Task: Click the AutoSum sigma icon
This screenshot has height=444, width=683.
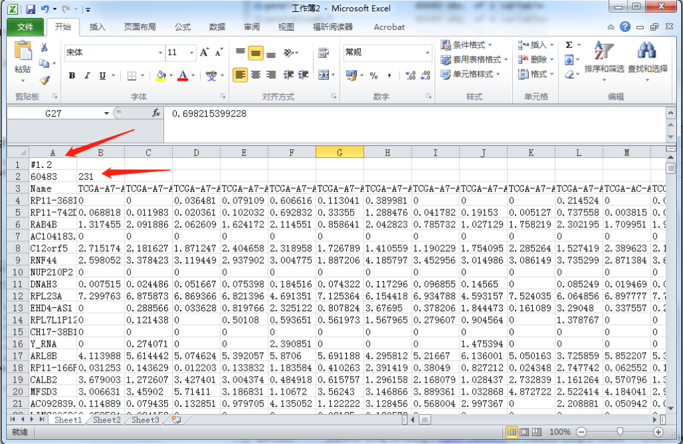Action: point(569,45)
